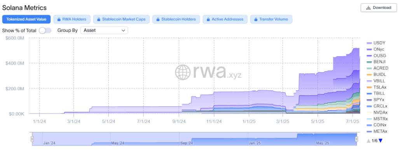Screen dimensions: 398x151
Task: Click the lock icon on Stablecoin Holders
Action: click(x=158, y=19)
